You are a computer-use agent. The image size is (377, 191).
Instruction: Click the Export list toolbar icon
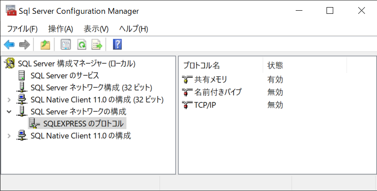pyautogui.click(x=97, y=45)
